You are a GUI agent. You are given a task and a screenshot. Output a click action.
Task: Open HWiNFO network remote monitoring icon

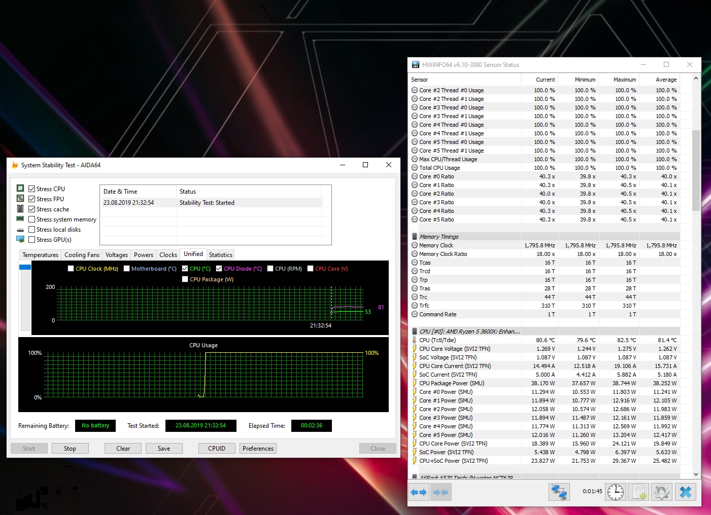tap(559, 492)
